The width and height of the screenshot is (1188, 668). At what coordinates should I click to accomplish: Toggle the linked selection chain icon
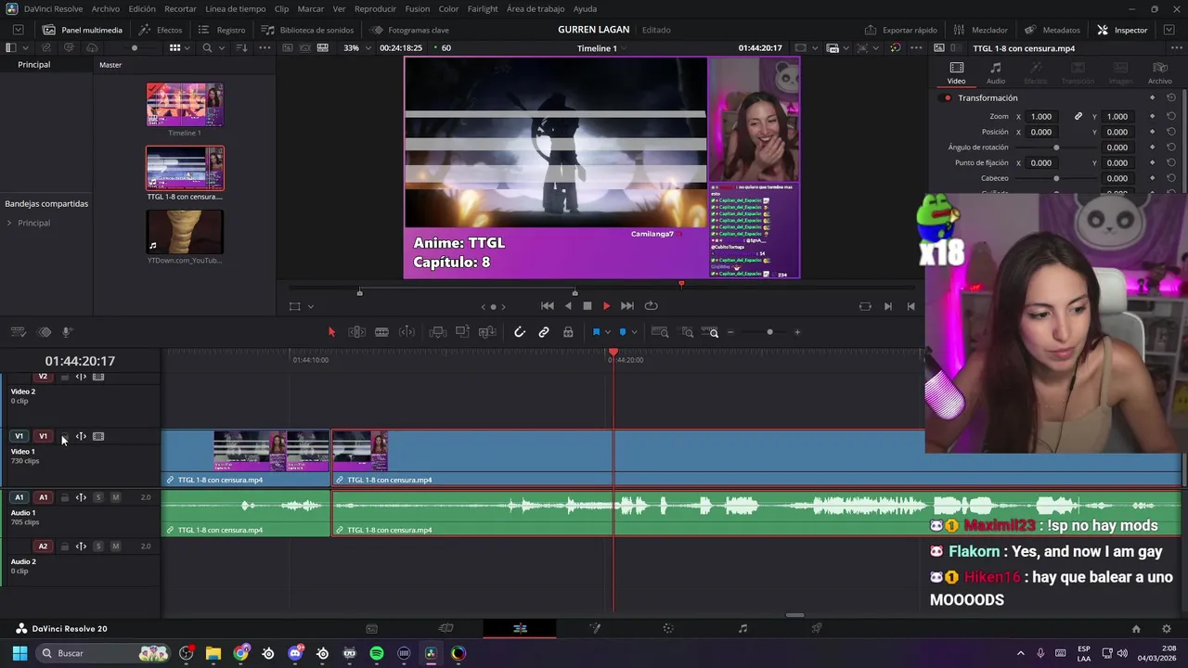[x=544, y=332]
